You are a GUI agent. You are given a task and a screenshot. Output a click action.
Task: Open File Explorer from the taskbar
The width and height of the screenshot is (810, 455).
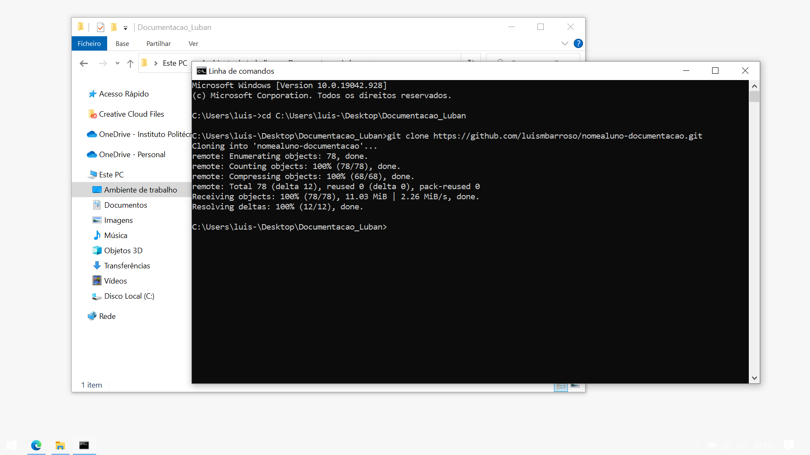[60, 445]
